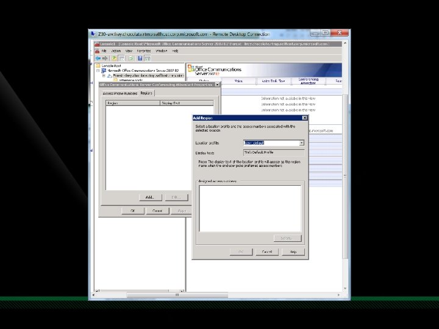Collapse the Microsoft Office Communications Server tree node
This screenshot has height=329, width=439.
pyautogui.click(x=98, y=71)
